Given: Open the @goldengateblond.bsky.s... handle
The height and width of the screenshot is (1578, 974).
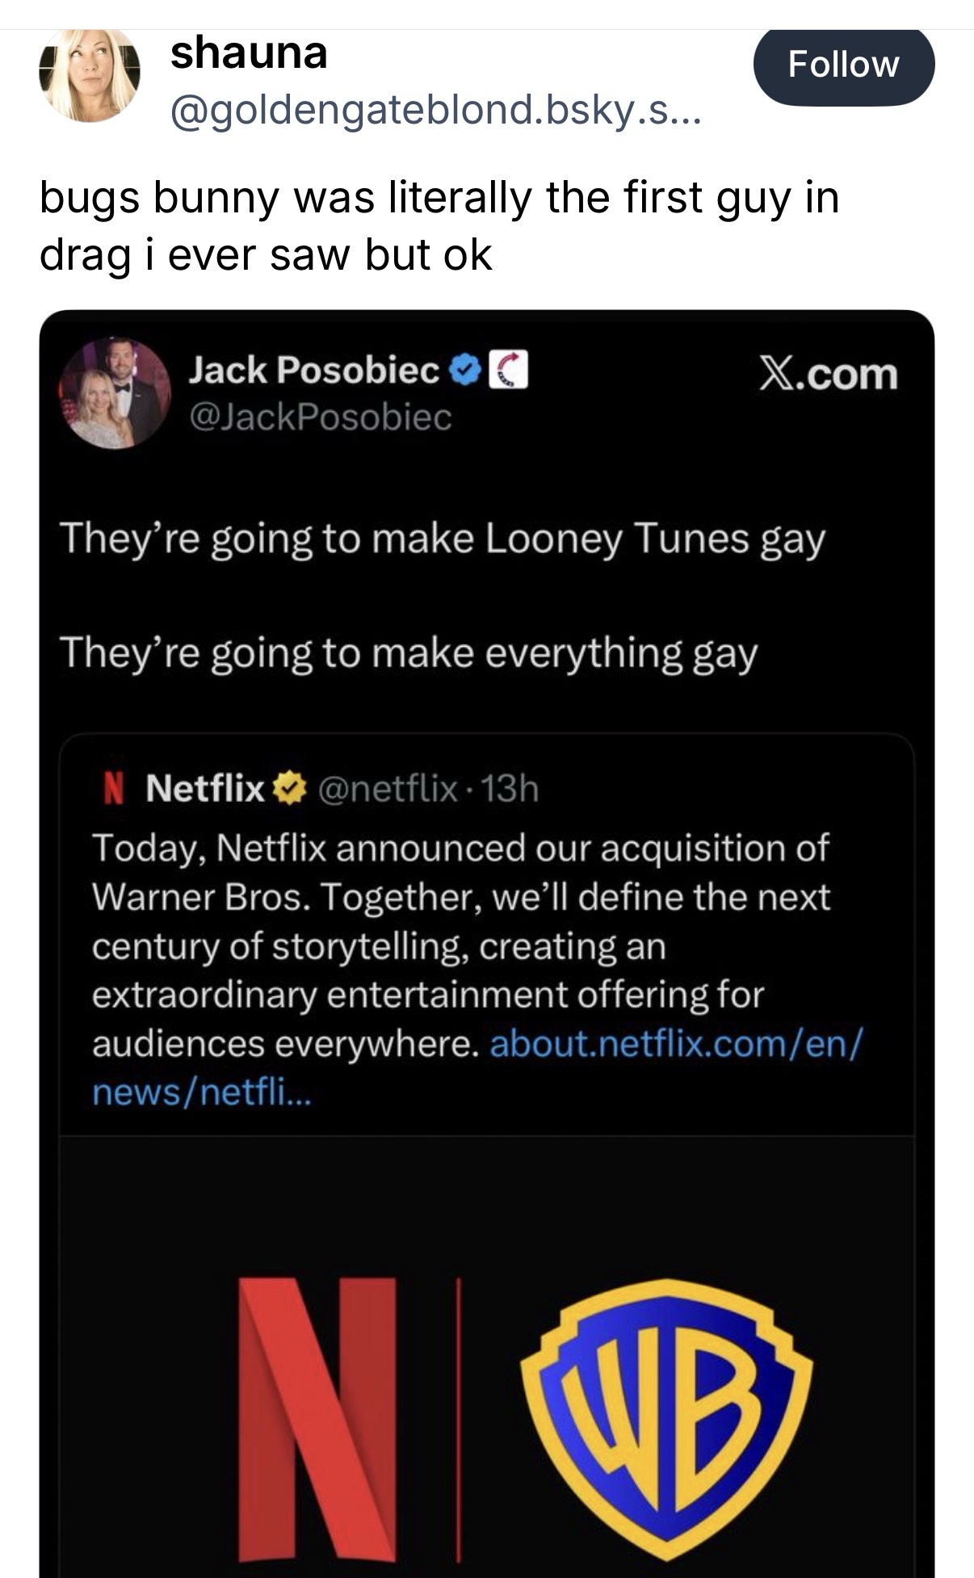Looking at the screenshot, I should click(435, 111).
